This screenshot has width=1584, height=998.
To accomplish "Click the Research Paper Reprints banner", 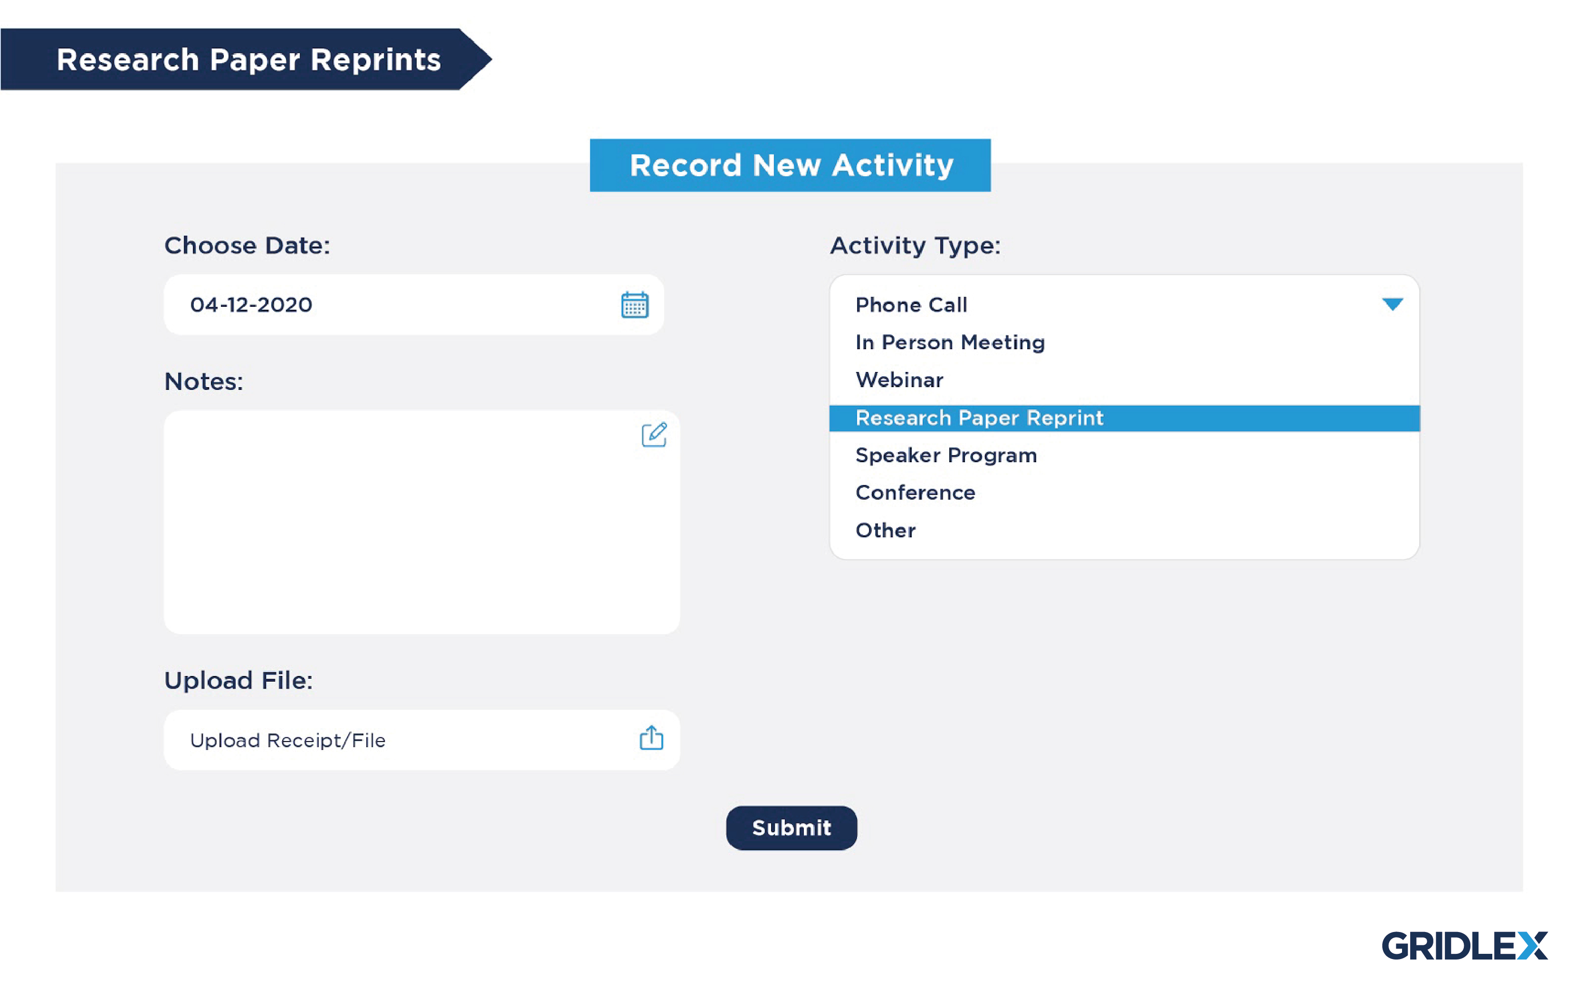I will click(246, 59).
